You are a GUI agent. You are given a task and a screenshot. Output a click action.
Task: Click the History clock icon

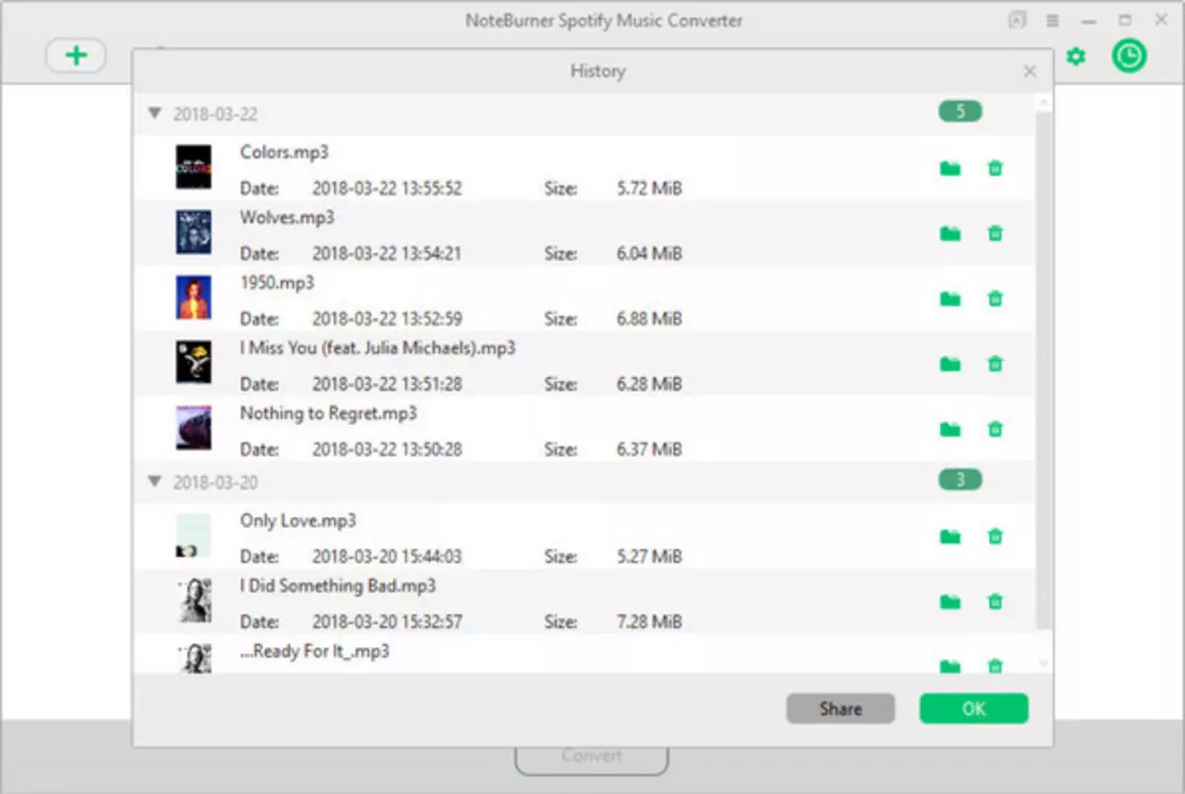pyautogui.click(x=1129, y=56)
